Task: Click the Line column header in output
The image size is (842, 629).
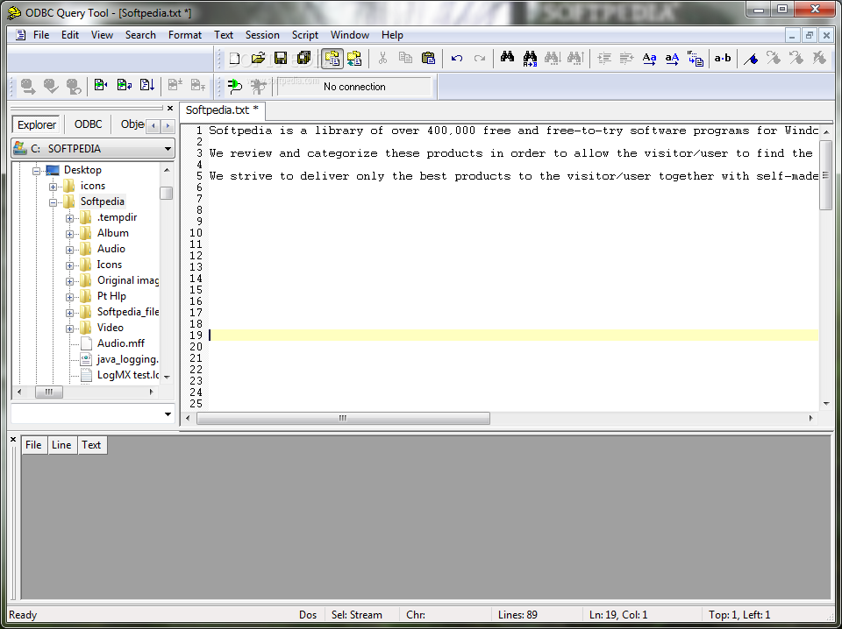Action: coord(61,444)
